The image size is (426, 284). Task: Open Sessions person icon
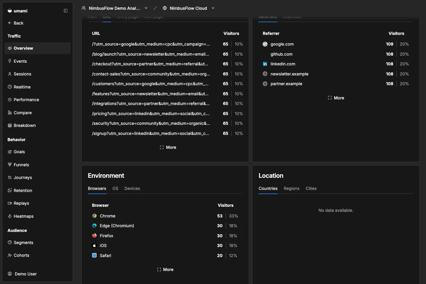point(10,74)
